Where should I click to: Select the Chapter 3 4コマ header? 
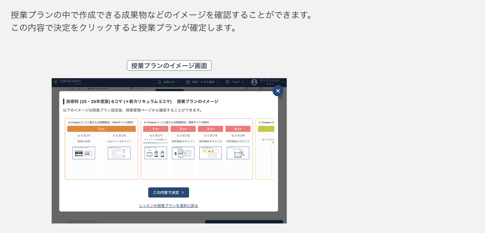pos(238,129)
